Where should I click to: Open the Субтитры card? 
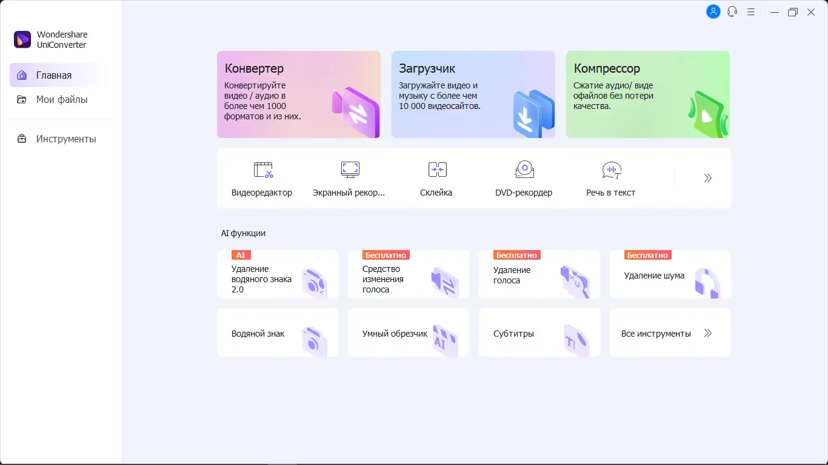pyautogui.click(x=539, y=332)
